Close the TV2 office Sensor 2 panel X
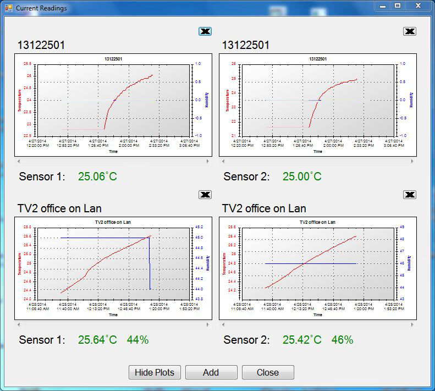The width and height of the screenshot is (435, 391). click(x=410, y=195)
